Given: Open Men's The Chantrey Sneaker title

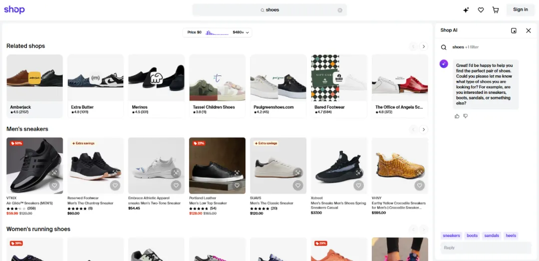Looking at the screenshot, I should (x=90, y=203).
